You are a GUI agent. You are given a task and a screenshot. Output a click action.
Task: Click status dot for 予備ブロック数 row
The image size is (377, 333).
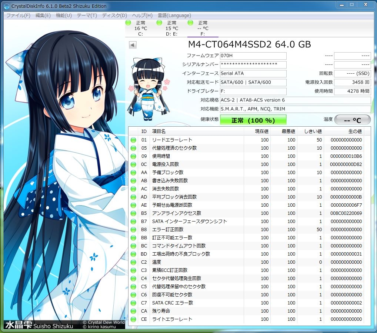tap(133, 173)
